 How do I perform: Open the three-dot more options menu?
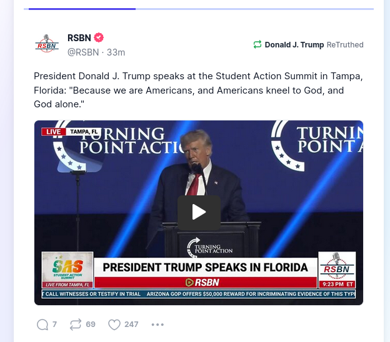[x=157, y=325]
